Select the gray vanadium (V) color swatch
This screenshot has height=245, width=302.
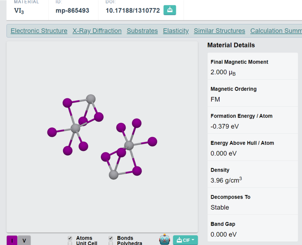(24, 240)
